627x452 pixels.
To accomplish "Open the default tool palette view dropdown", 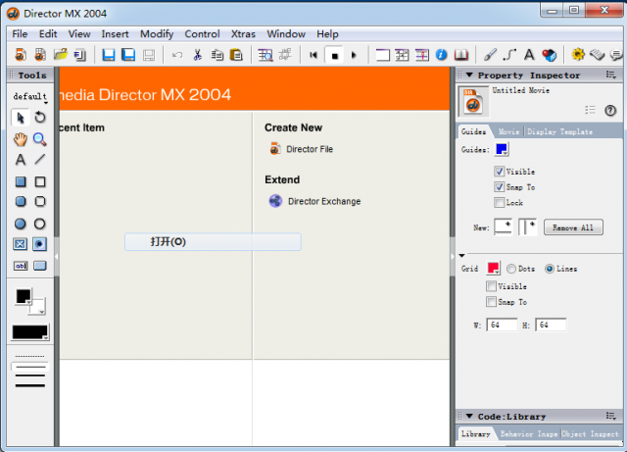I will pos(30,96).
